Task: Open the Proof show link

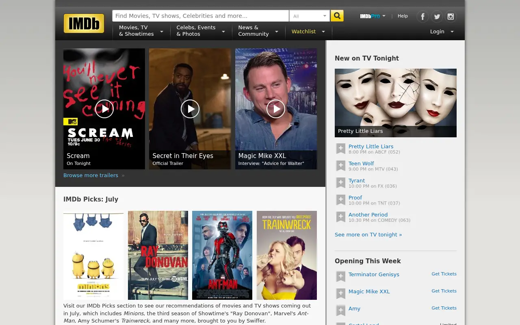Action: [x=355, y=197]
